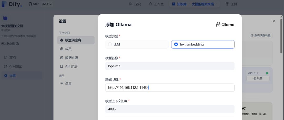This screenshot has width=284, height=120.
Task: Click the 添加 Ollama dialog title
Action: [x=118, y=25]
